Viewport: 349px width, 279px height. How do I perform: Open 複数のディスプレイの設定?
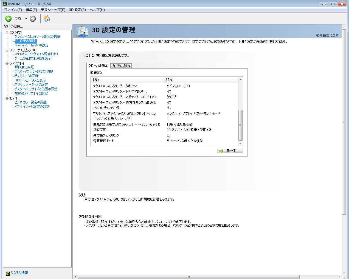click(x=31, y=93)
